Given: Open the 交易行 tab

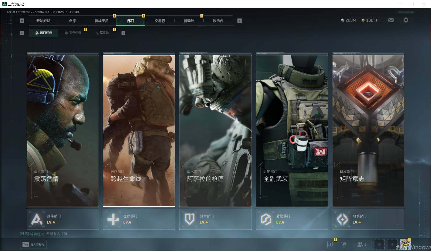Looking at the screenshot, I should click(x=160, y=21).
